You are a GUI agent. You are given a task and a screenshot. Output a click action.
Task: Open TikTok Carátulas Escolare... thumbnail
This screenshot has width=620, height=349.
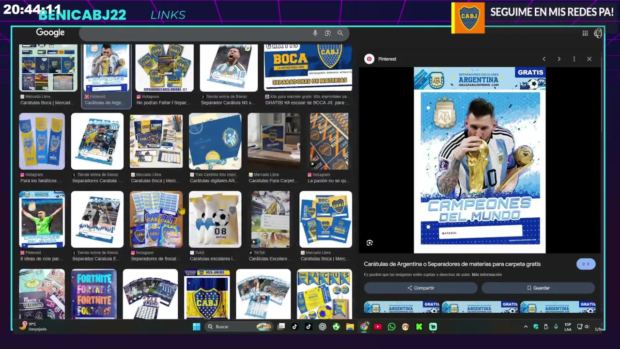click(x=270, y=219)
